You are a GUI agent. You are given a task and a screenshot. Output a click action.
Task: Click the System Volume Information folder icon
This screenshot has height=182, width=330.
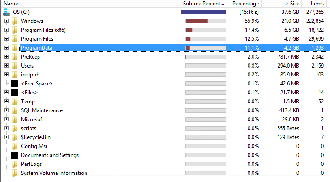(x=15, y=173)
